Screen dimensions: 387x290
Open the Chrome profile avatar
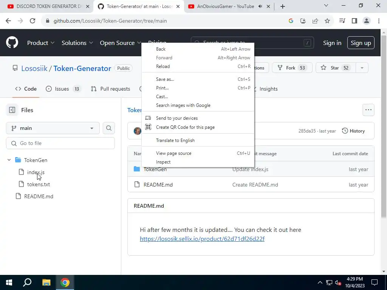coord(367,21)
